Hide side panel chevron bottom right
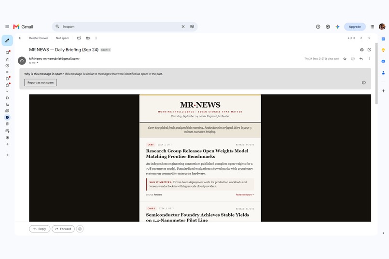The image size is (389, 259). click(x=383, y=233)
